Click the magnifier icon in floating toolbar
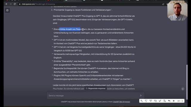 pyautogui.click(x=141, y=101)
